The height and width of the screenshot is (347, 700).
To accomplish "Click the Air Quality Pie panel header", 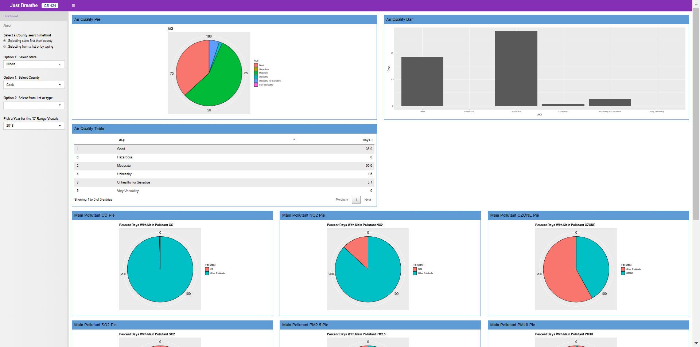I will (224, 20).
